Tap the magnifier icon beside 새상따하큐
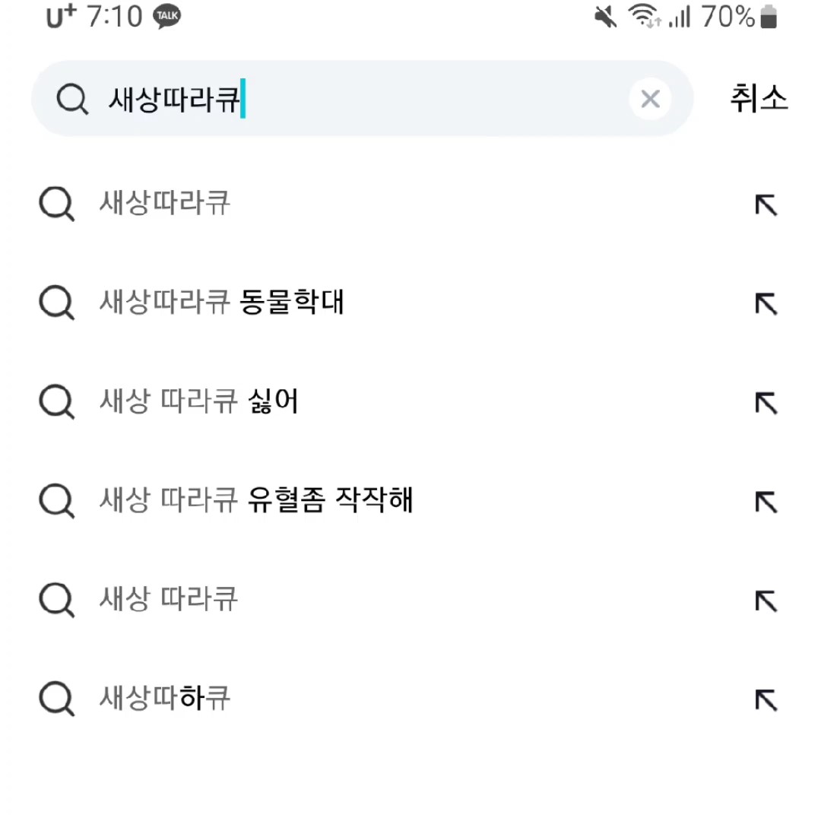 (55, 698)
